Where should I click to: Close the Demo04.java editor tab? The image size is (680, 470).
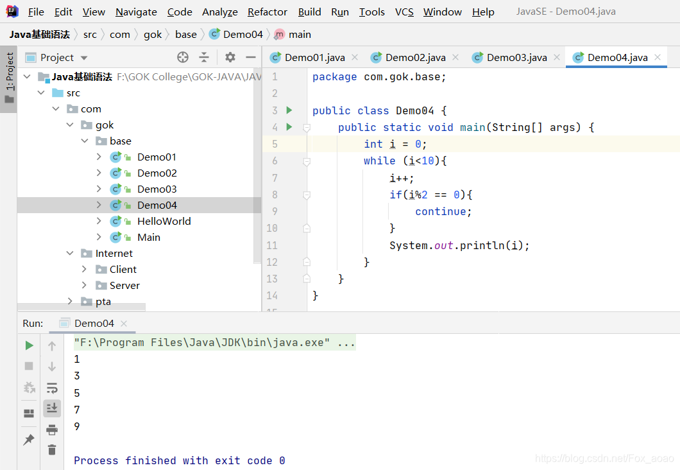click(x=658, y=57)
